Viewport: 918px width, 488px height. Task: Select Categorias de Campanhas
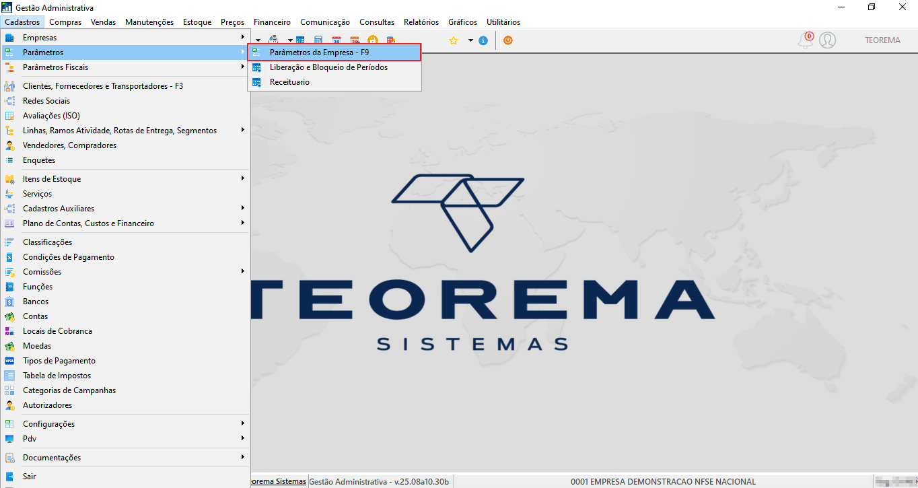125,390
